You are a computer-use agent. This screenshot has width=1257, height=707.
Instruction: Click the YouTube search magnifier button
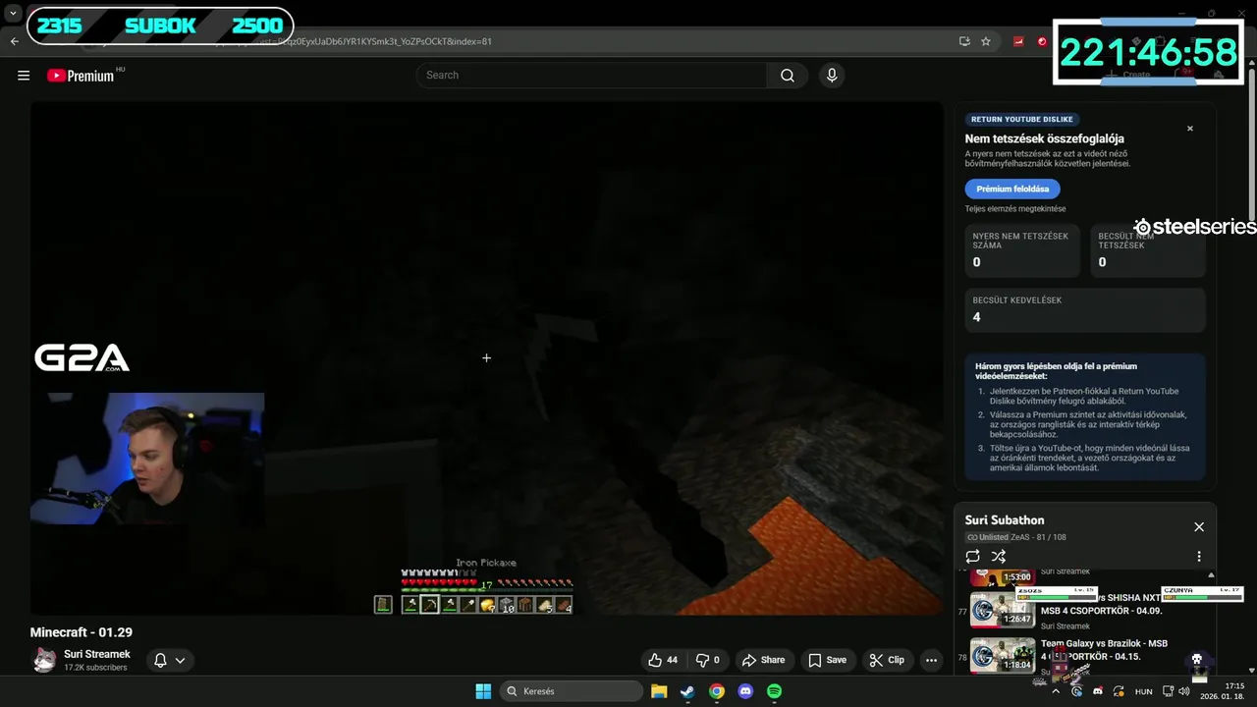788,76
